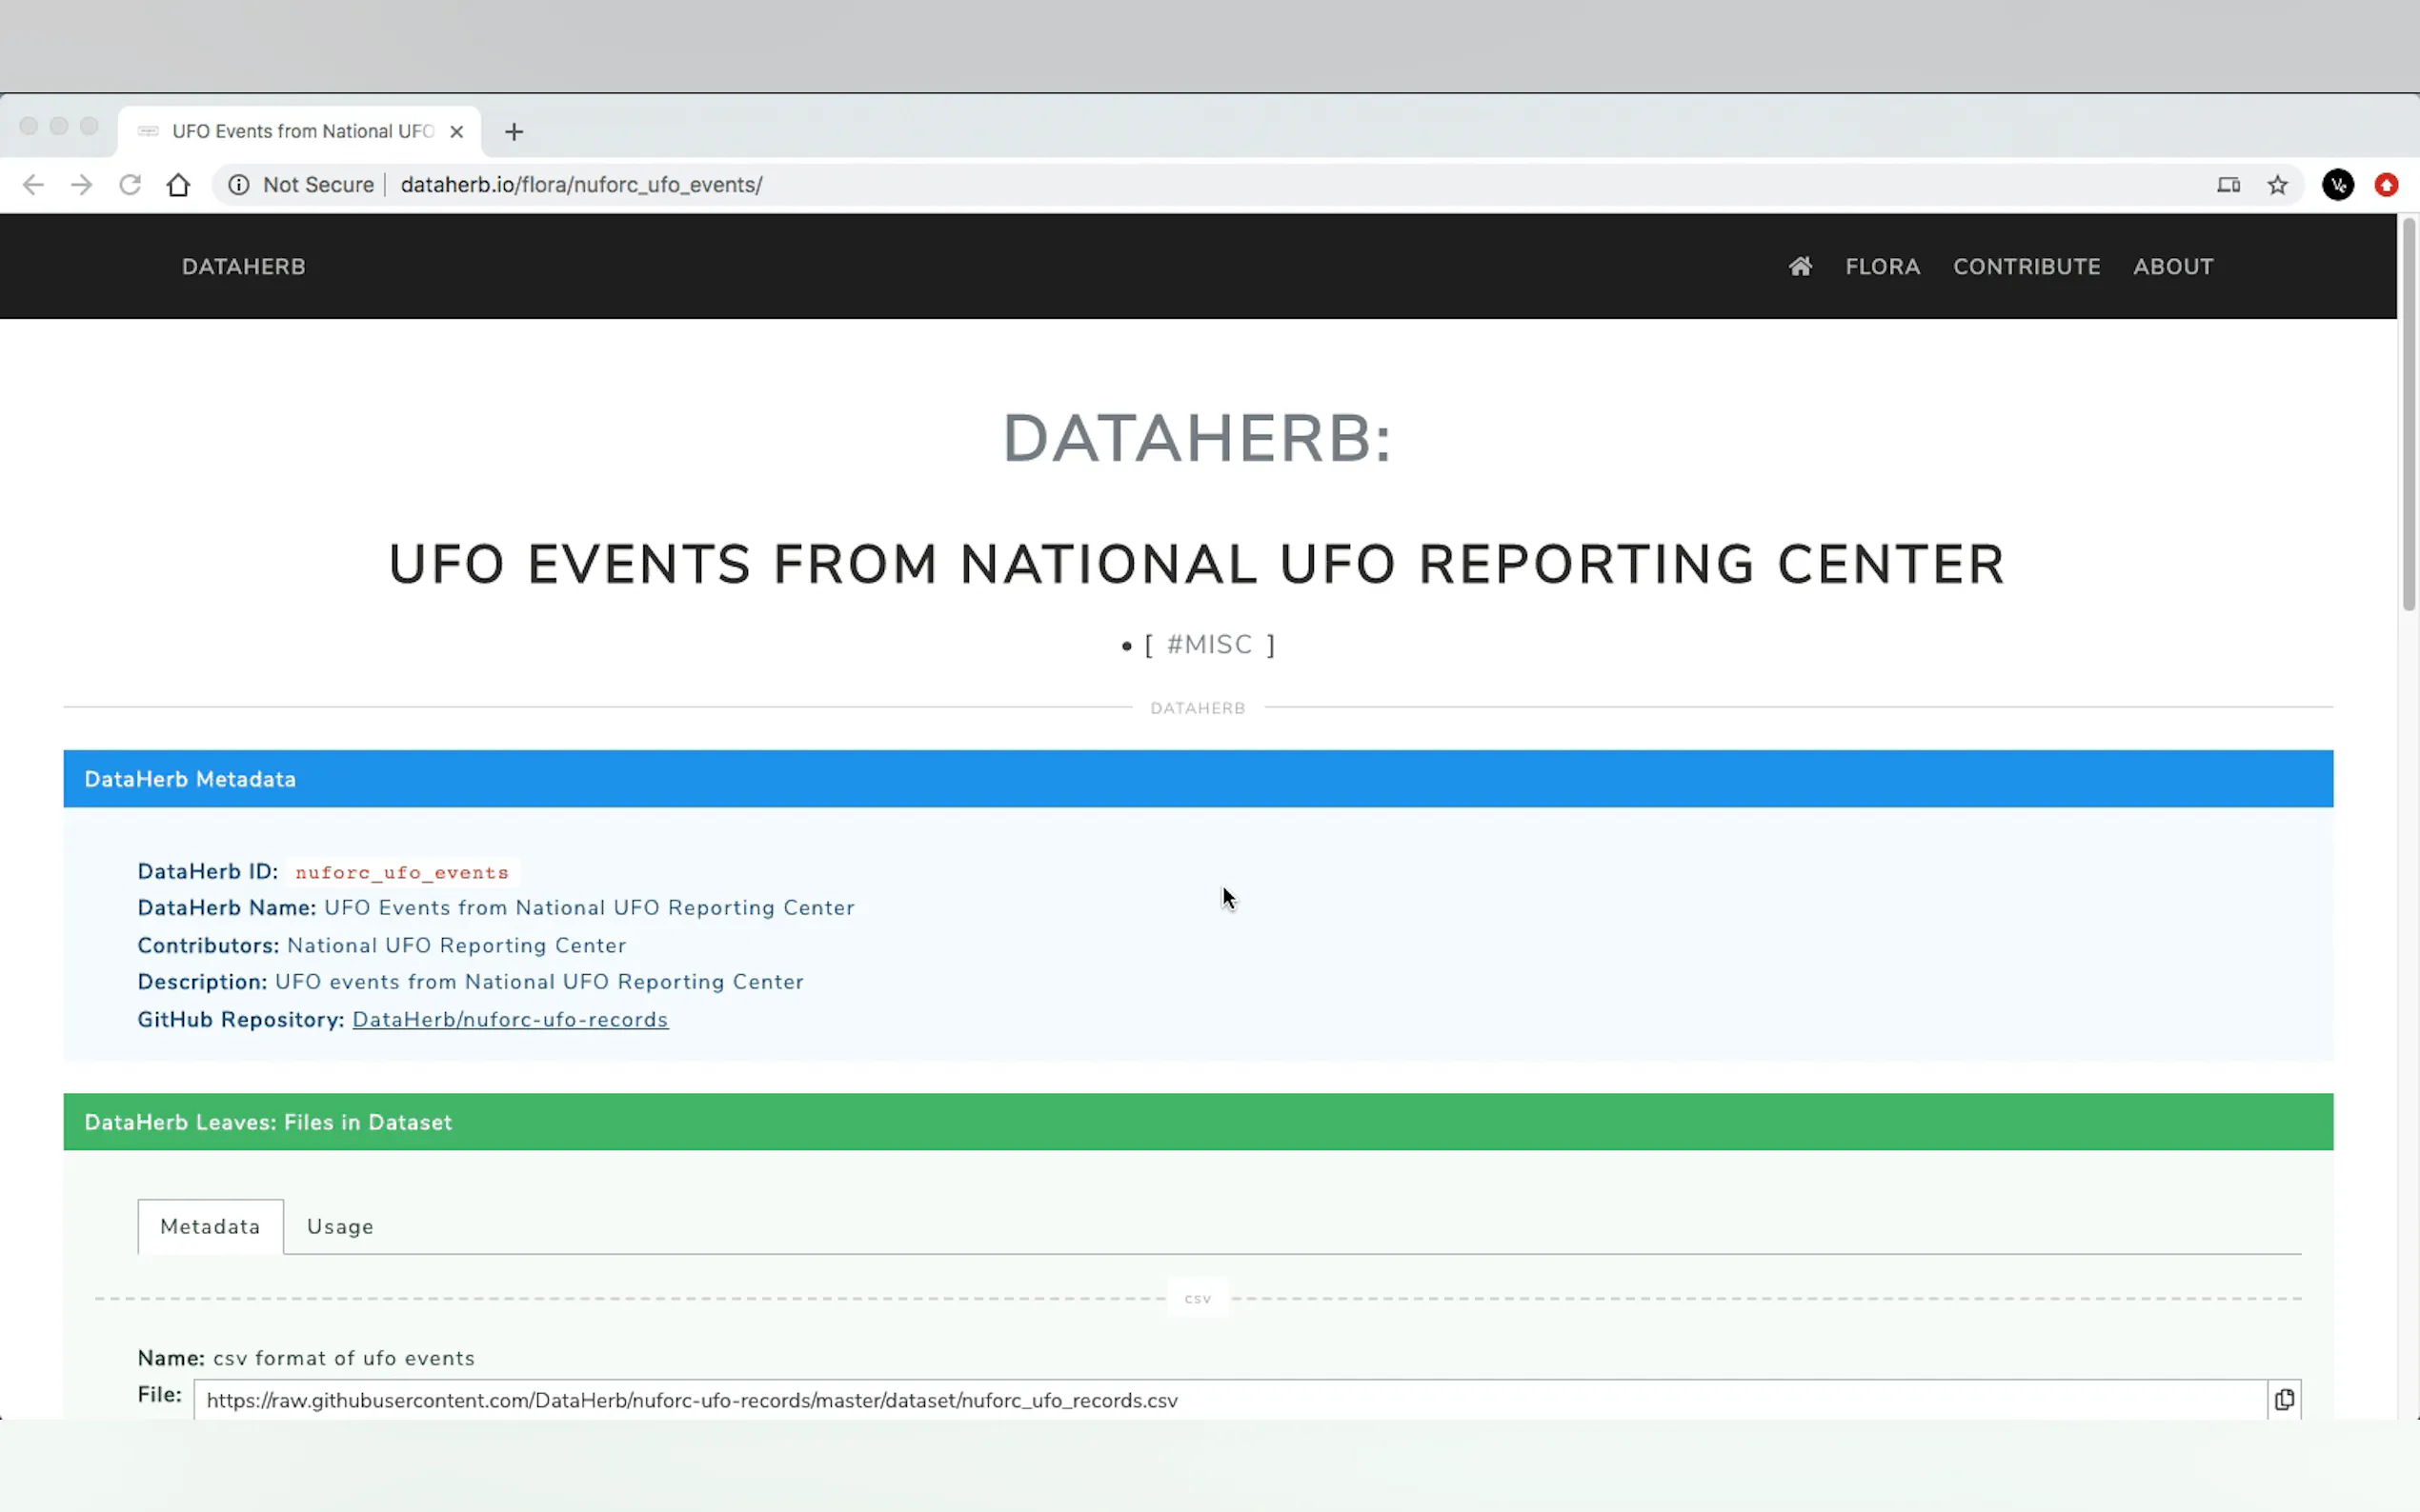Screen dimensions: 2420x1512
Task: Click the DATAHERB brand logo text
Action: coord(243,266)
